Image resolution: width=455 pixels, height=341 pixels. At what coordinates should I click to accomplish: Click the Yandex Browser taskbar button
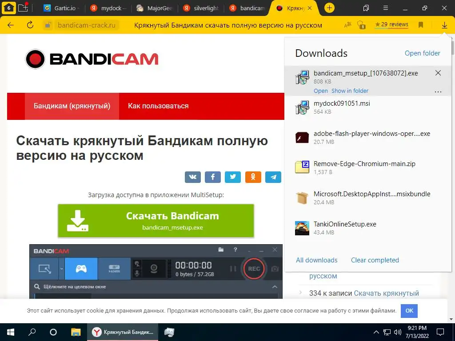[123, 332]
